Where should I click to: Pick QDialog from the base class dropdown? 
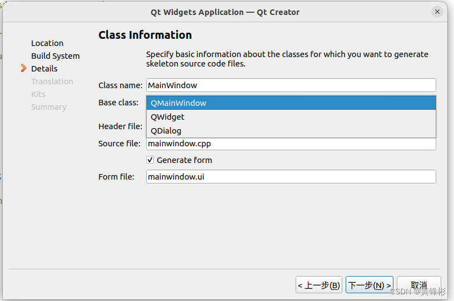coord(291,131)
